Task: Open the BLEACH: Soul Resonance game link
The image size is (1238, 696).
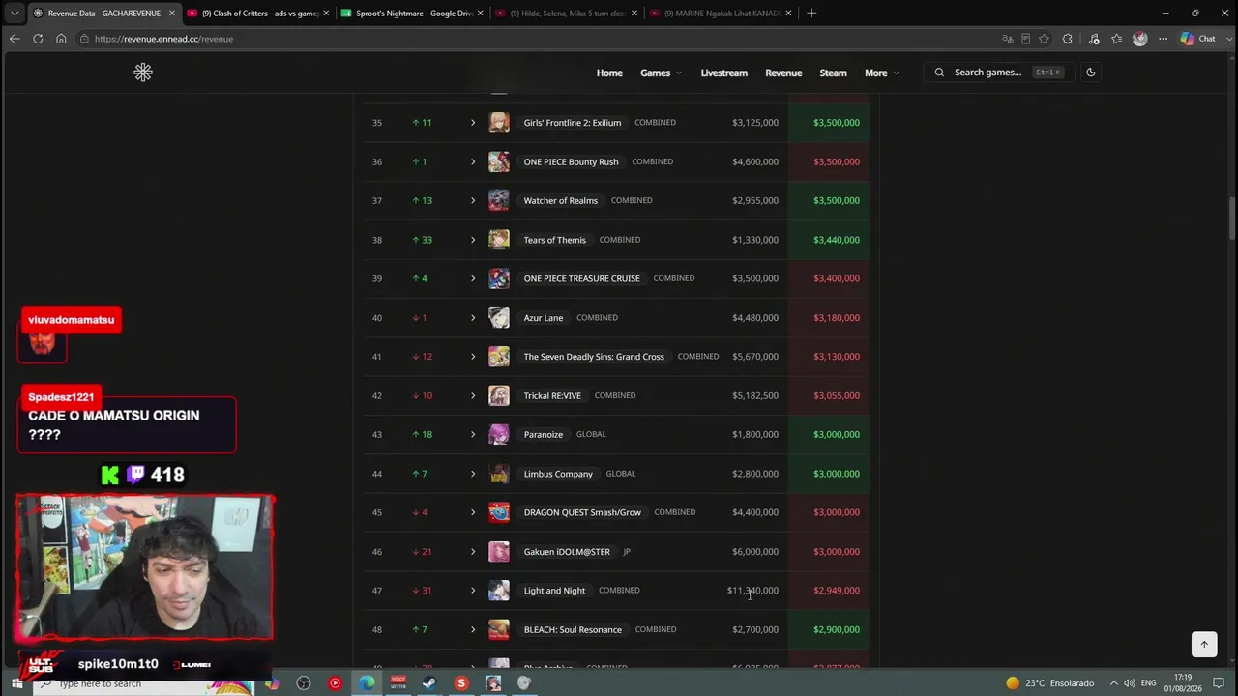Action: coord(573,629)
